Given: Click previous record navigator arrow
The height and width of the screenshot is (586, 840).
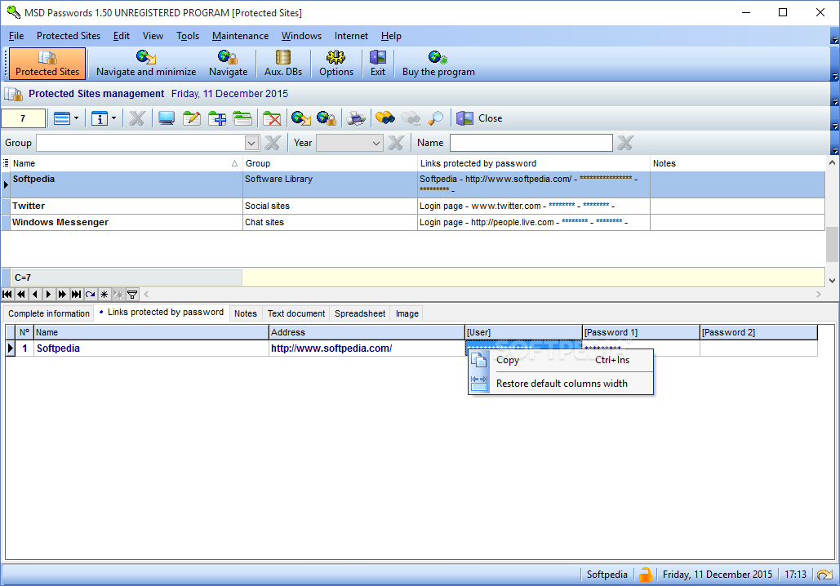Looking at the screenshot, I should coord(35,294).
